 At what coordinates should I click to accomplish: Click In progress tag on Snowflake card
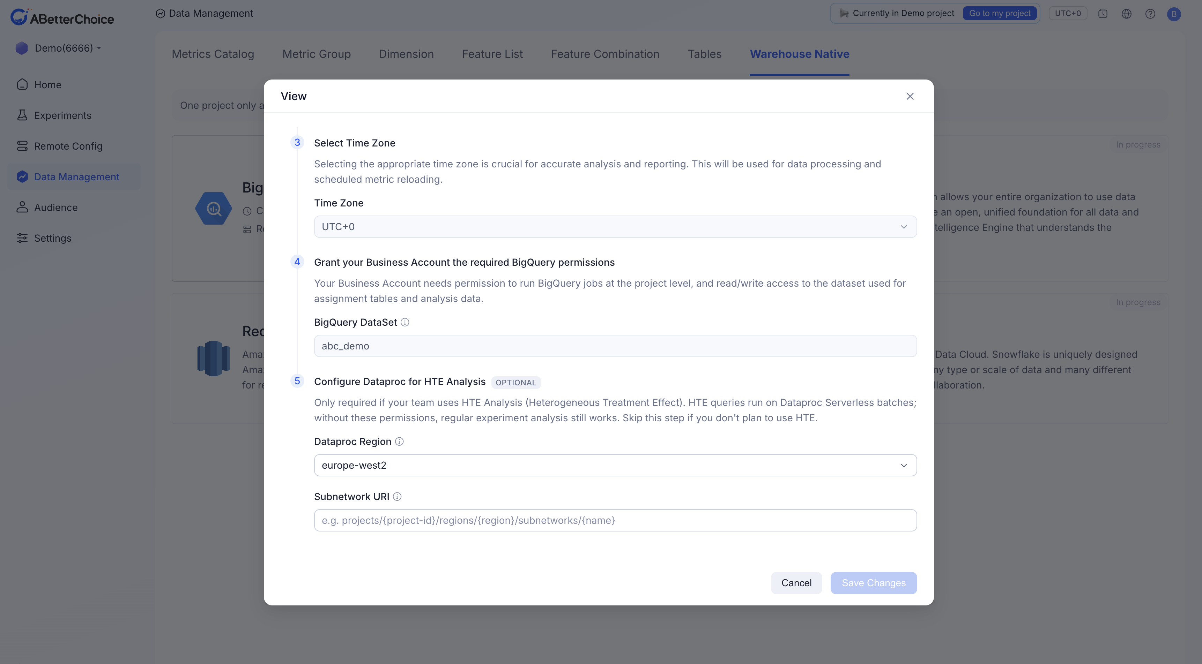coord(1138,302)
